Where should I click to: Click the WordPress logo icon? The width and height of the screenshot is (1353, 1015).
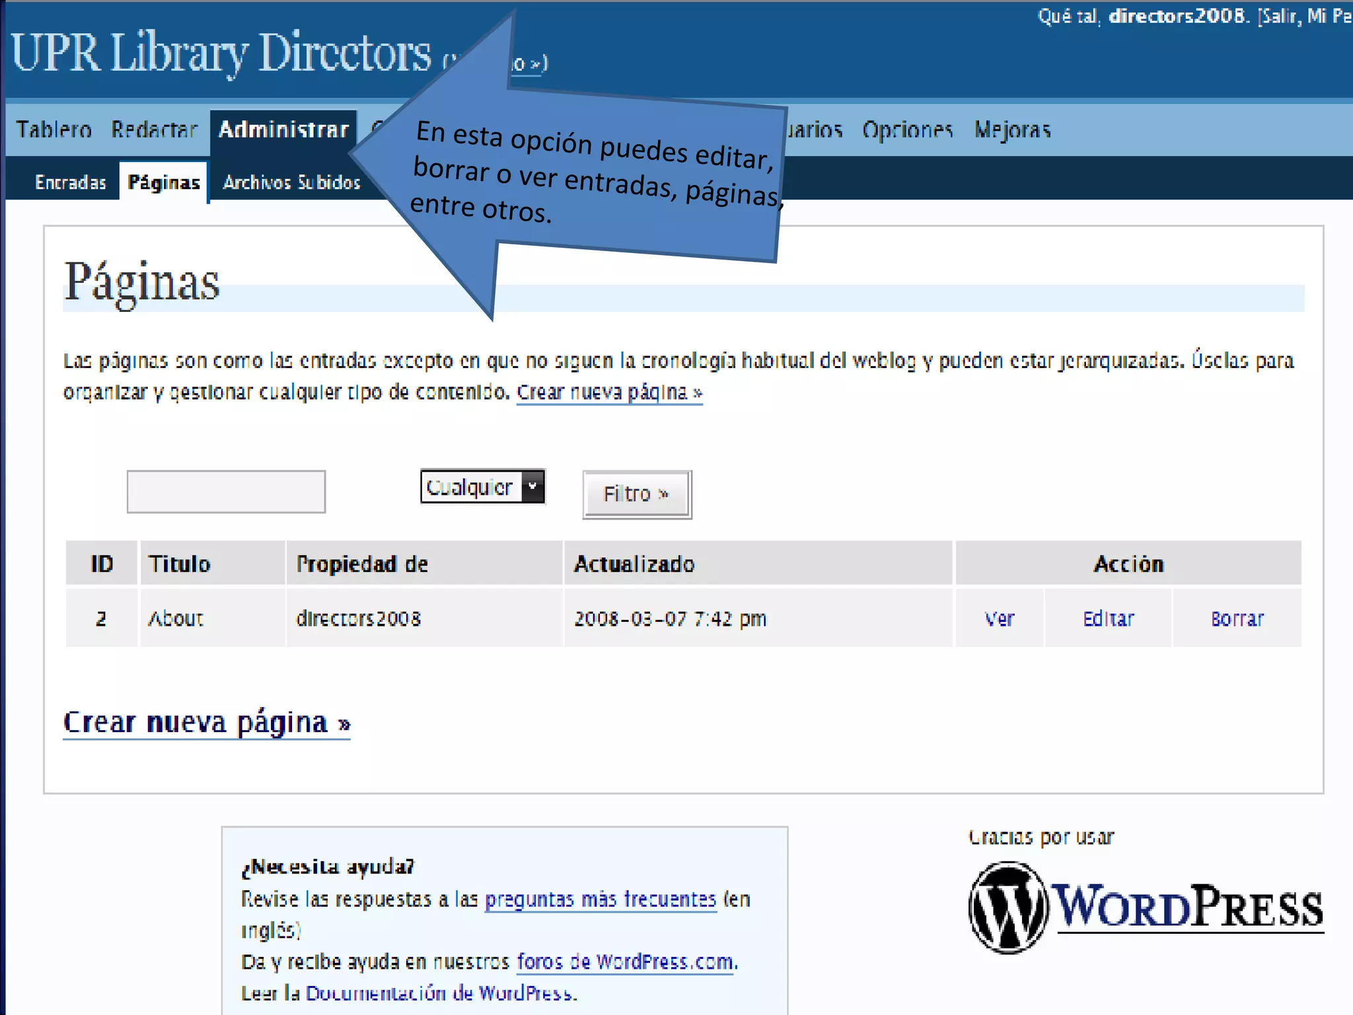pos(1007,907)
